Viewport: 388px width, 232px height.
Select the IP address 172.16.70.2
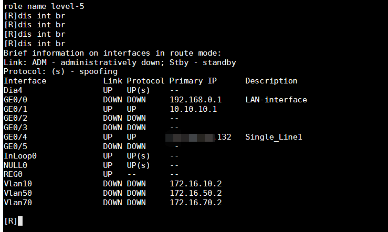[195, 203]
